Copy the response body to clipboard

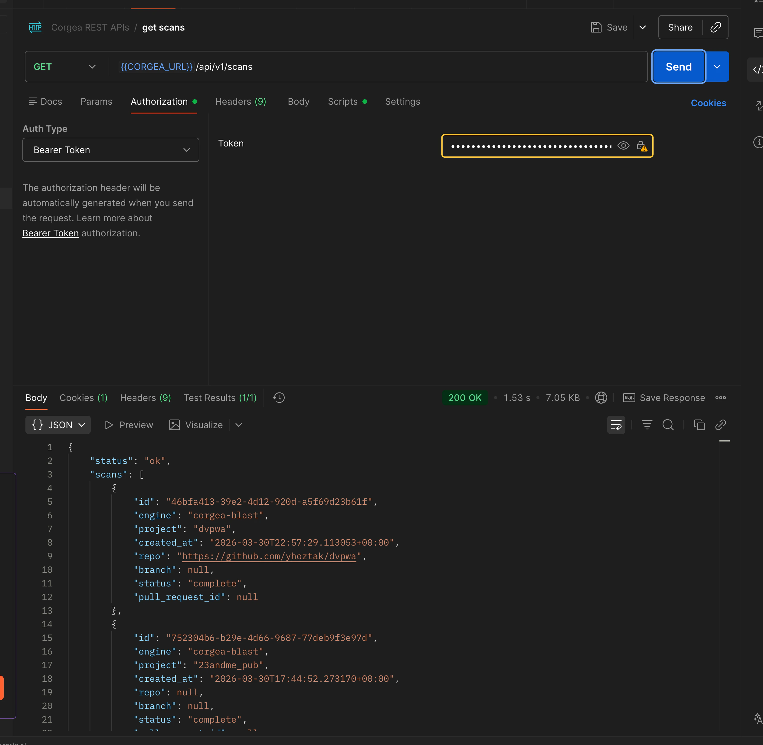(699, 425)
